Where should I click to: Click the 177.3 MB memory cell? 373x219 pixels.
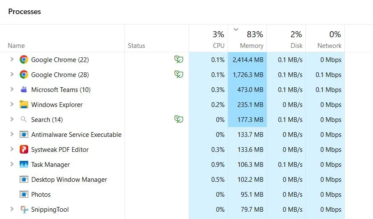(x=247, y=120)
